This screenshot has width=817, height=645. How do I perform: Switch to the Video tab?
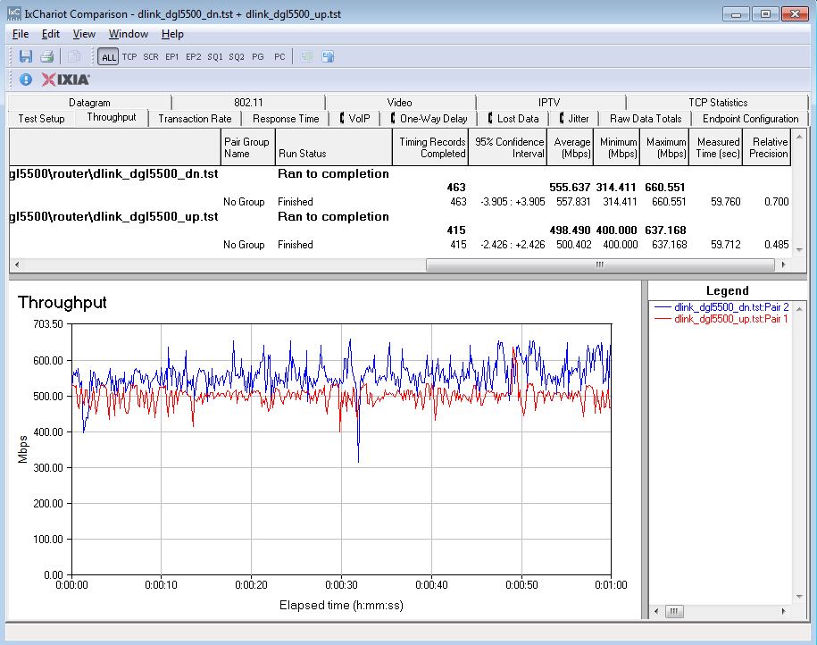tap(399, 102)
